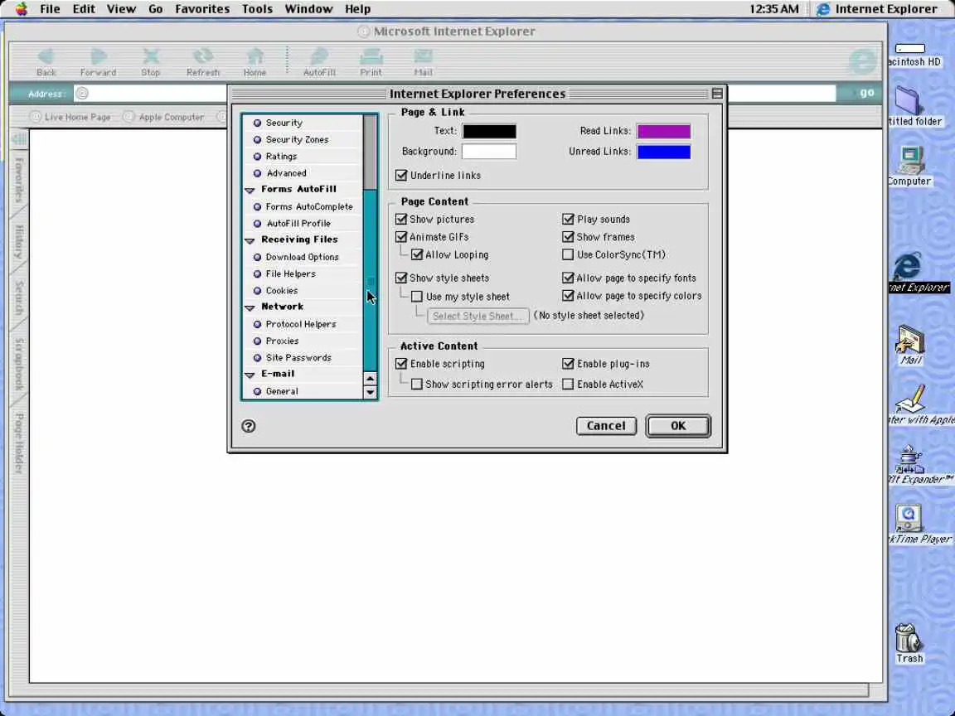Enable Show scripting error alerts checkbox
Image resolution: width=955 pixels, height=716 pixels.
click(417, 385)
